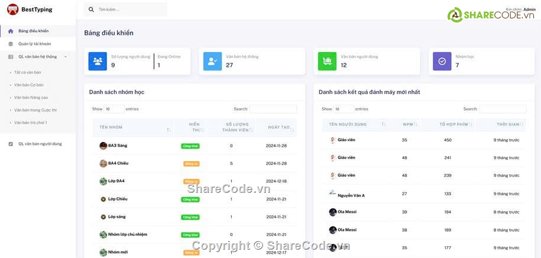
Task: Select Văn bản Nâng cao menu item
Action: (31, 97)
